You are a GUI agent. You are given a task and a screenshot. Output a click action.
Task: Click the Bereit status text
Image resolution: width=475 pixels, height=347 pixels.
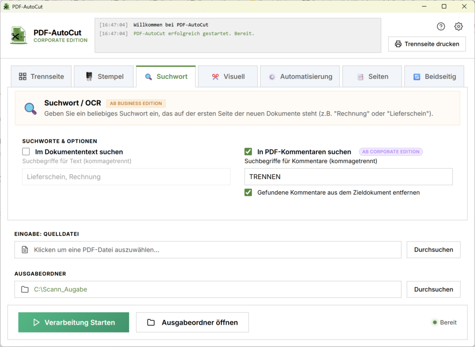(x=449, y=322)
